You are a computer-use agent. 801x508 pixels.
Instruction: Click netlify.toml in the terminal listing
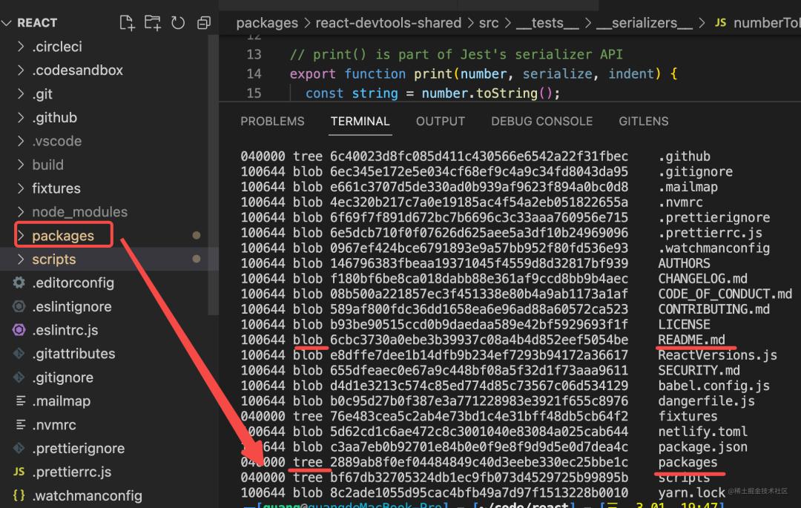(x=702, y=432)
